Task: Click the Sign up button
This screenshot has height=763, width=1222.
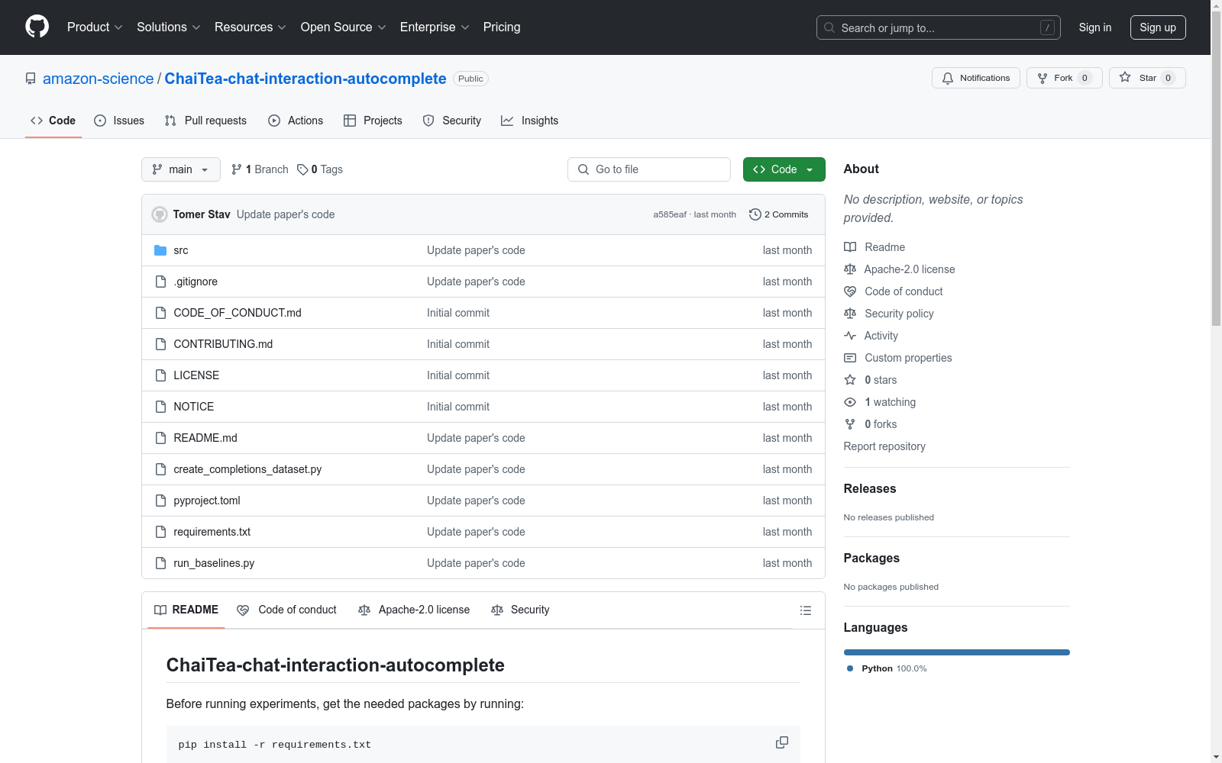Action: click(x=1158, y=27)
